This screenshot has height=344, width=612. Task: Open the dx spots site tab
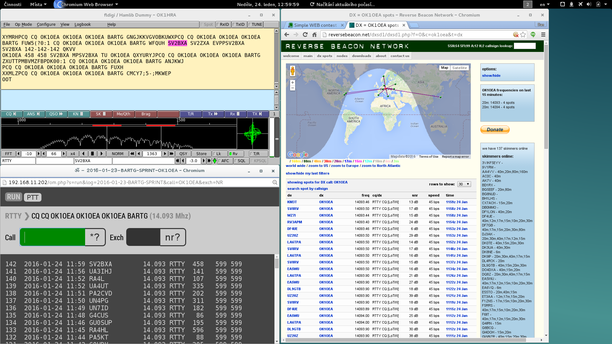pos(324,56)
